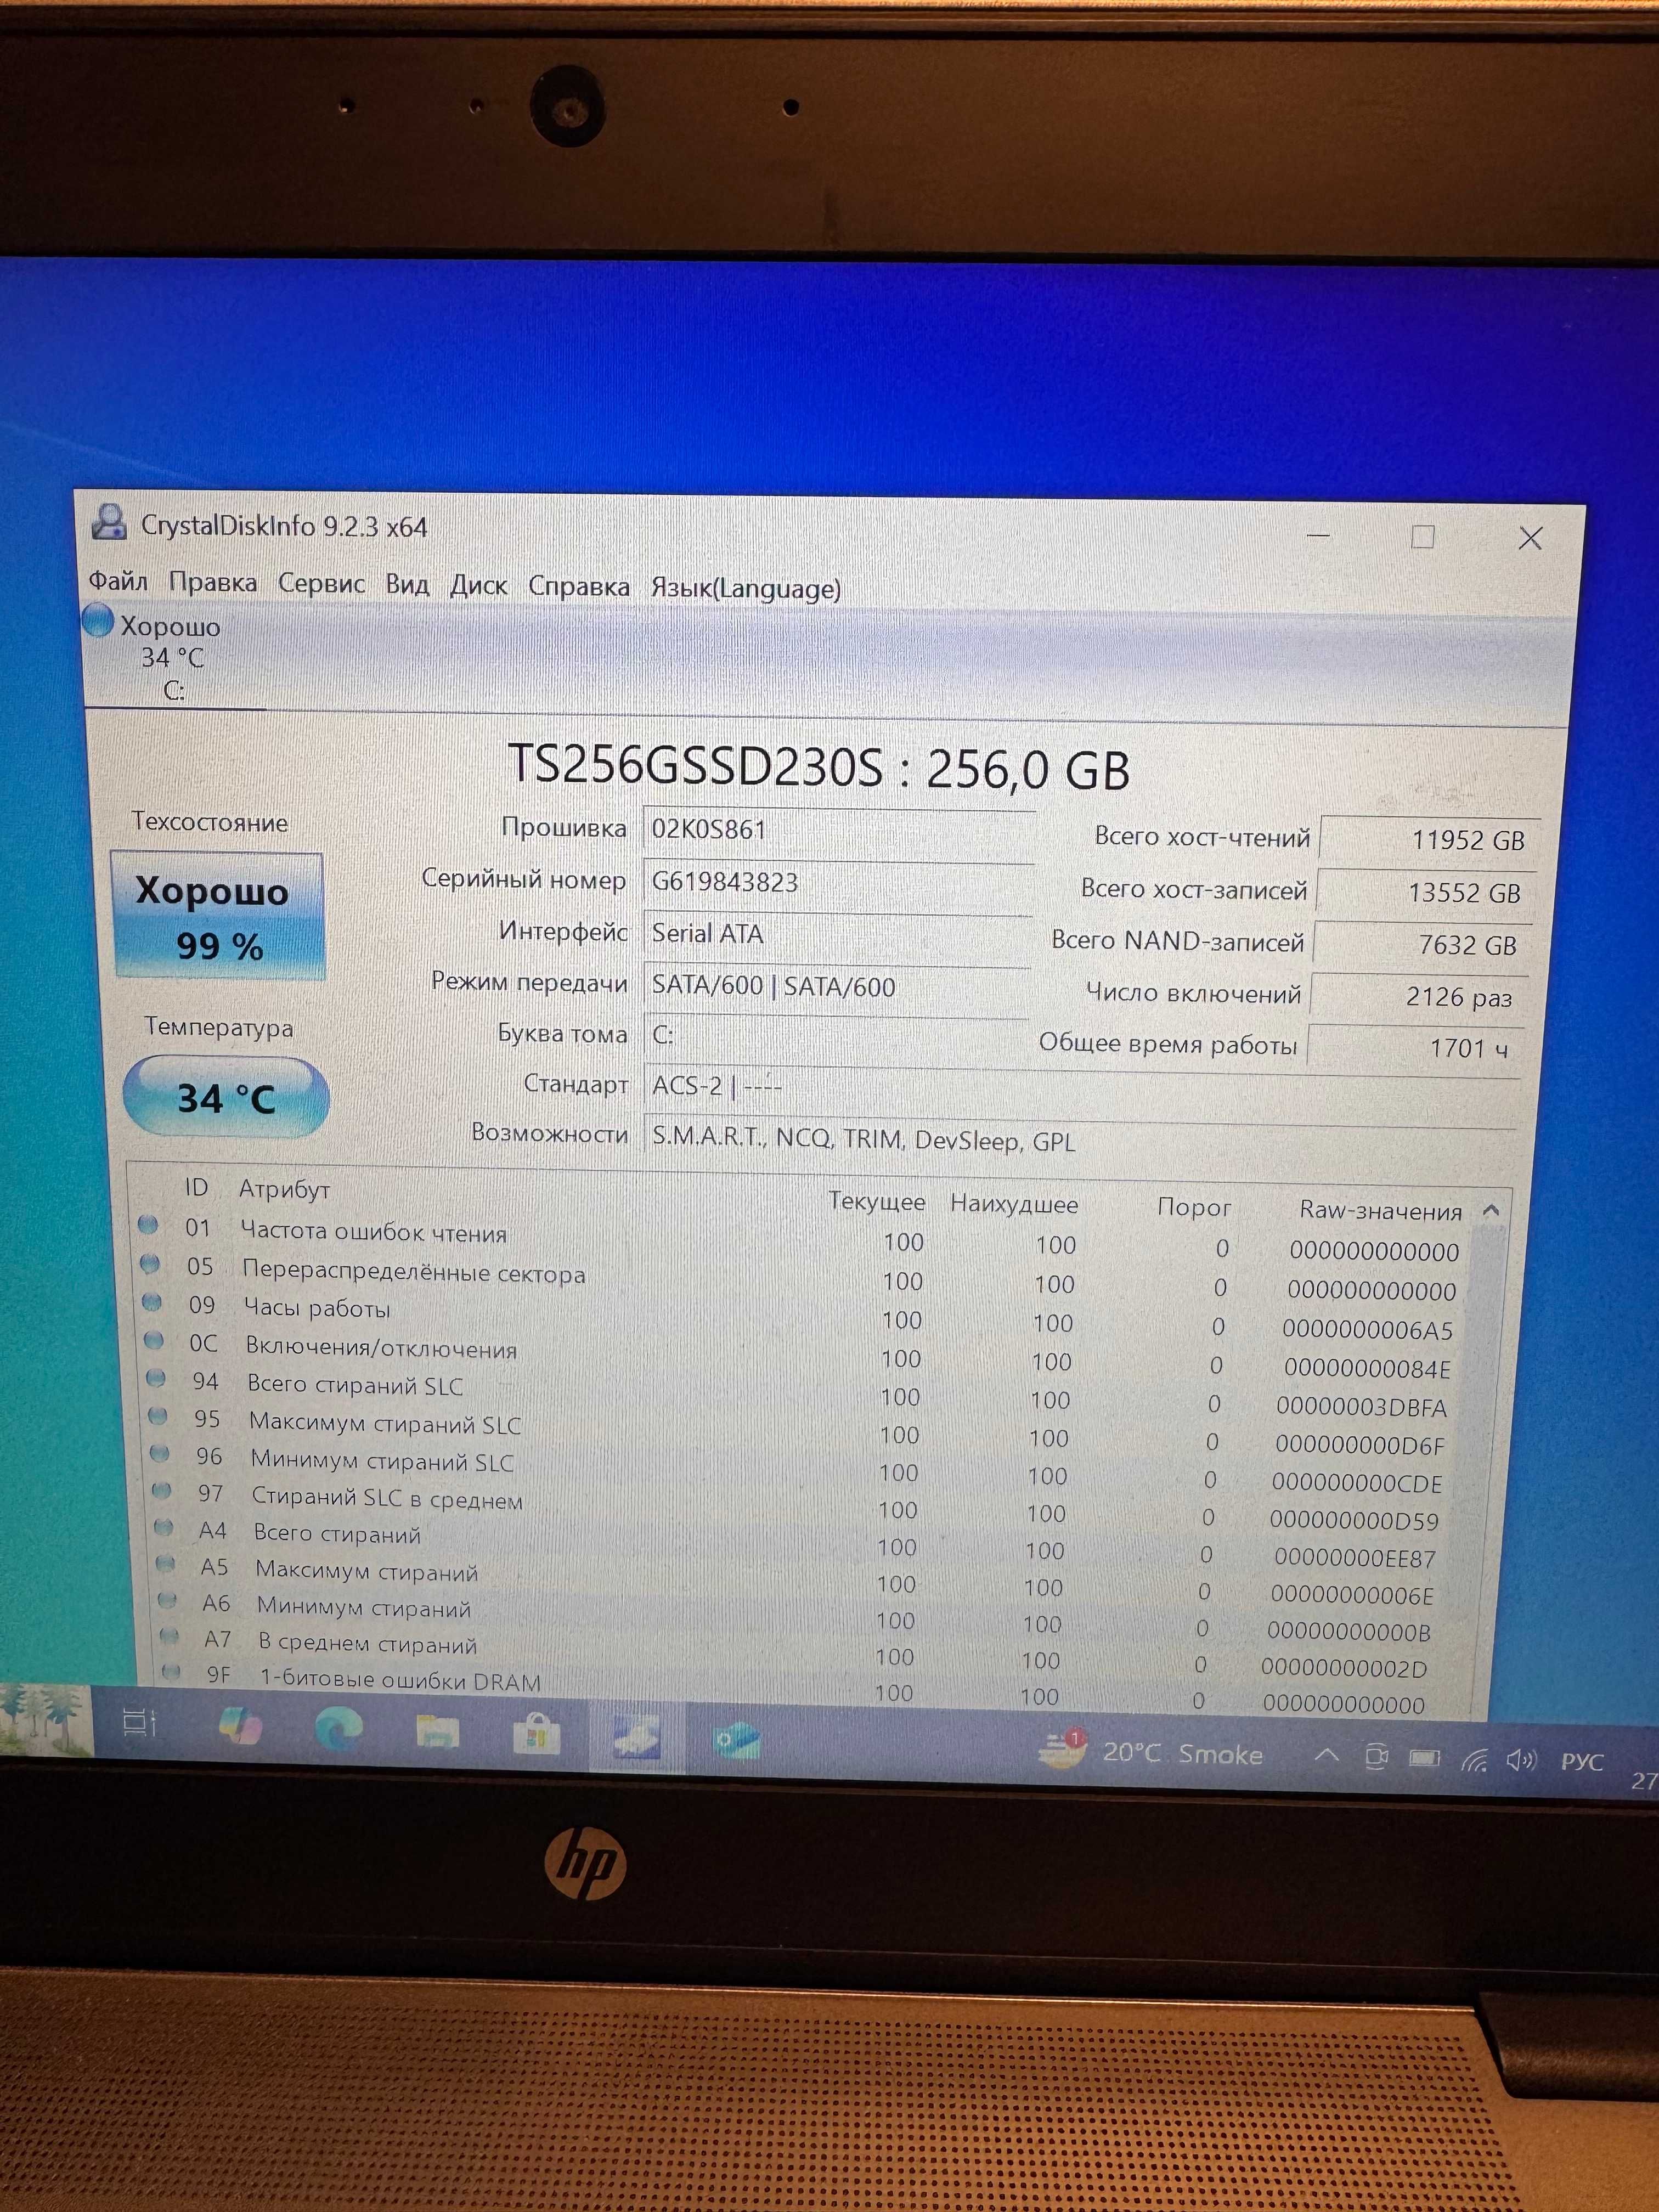
Task: Open the Файл menu
Action: (118, 581)
